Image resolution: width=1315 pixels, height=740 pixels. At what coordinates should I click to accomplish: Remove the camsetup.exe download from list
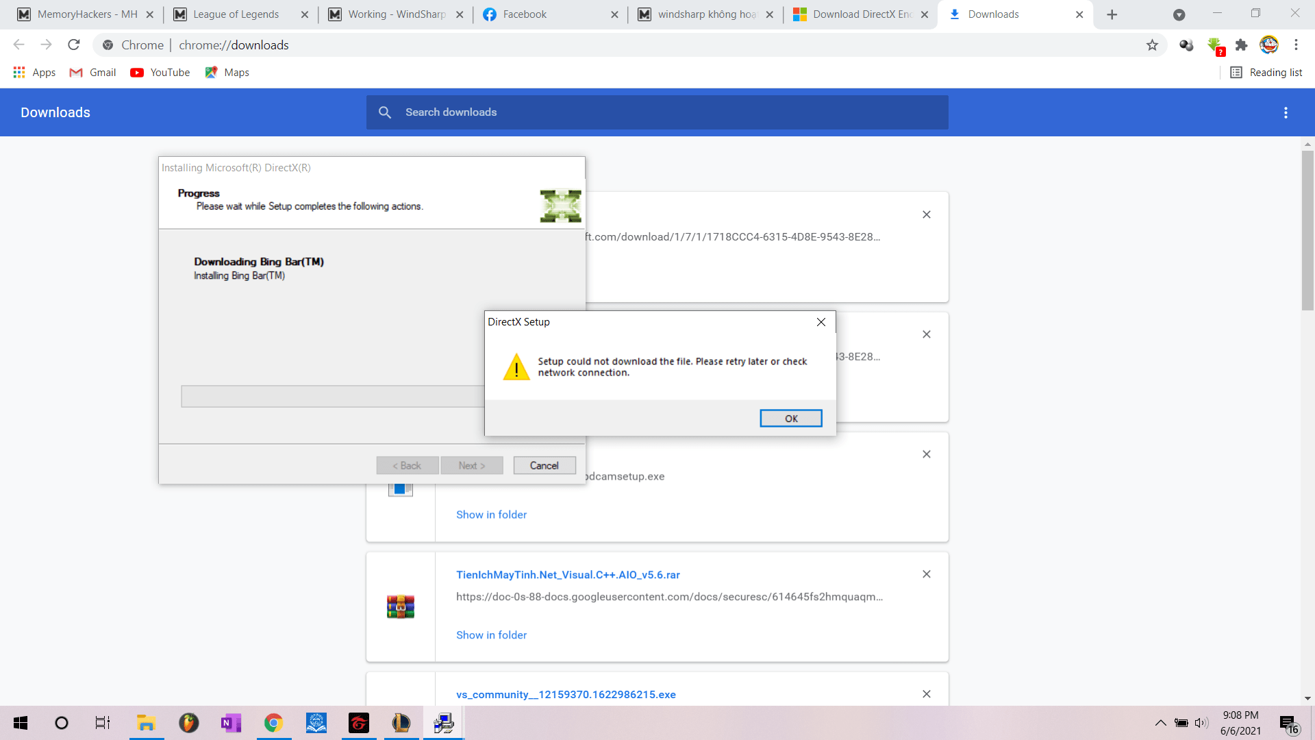(x=927, y=454)
